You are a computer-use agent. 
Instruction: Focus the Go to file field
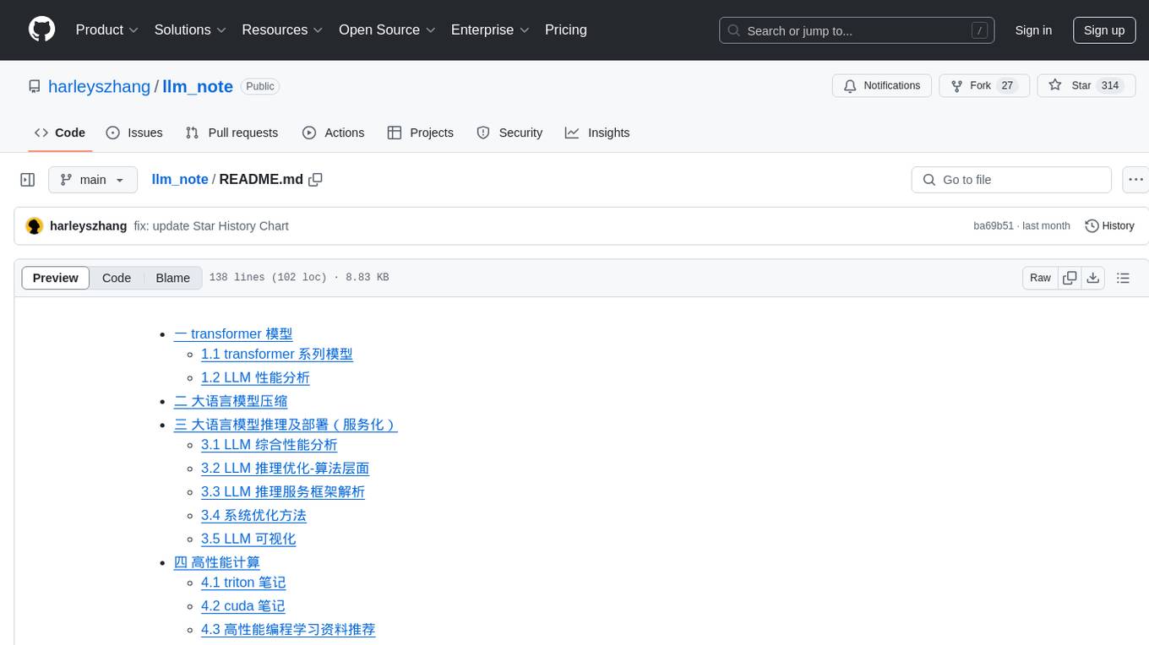point(1011,180)
